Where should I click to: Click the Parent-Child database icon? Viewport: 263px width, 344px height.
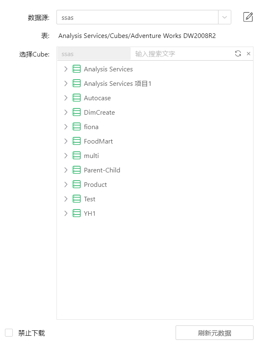(77, 170)
